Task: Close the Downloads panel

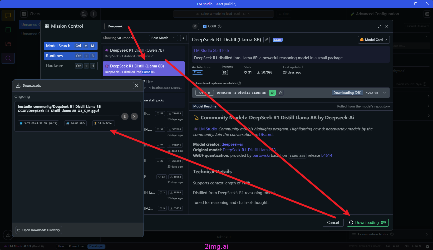Action: click(x=137, y=86)
